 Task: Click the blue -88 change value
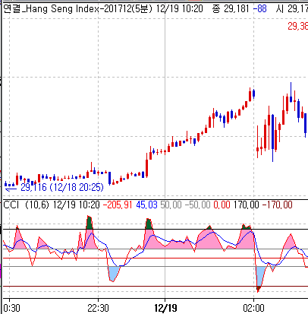click(x=260, y=9)
